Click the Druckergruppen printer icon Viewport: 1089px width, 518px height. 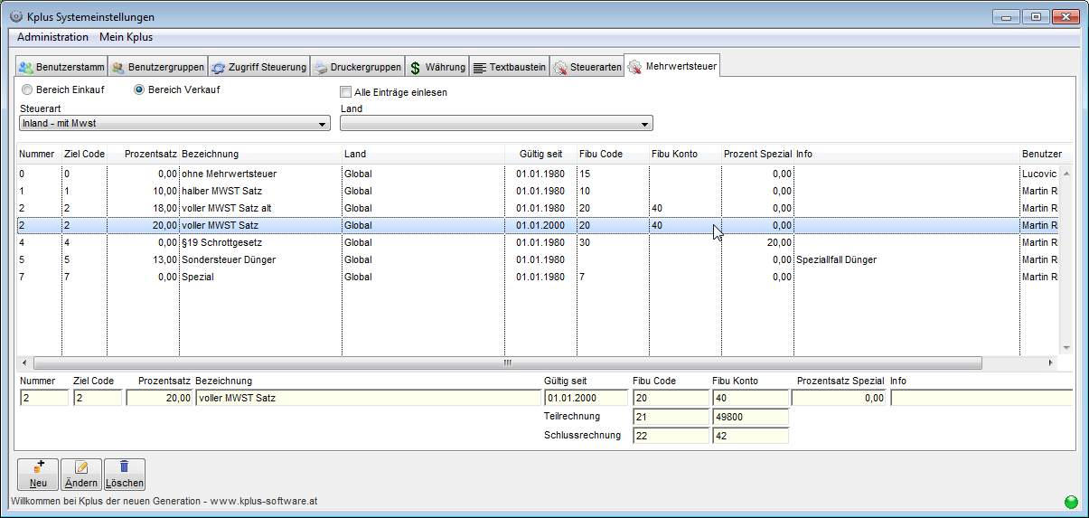click(321, 68)
